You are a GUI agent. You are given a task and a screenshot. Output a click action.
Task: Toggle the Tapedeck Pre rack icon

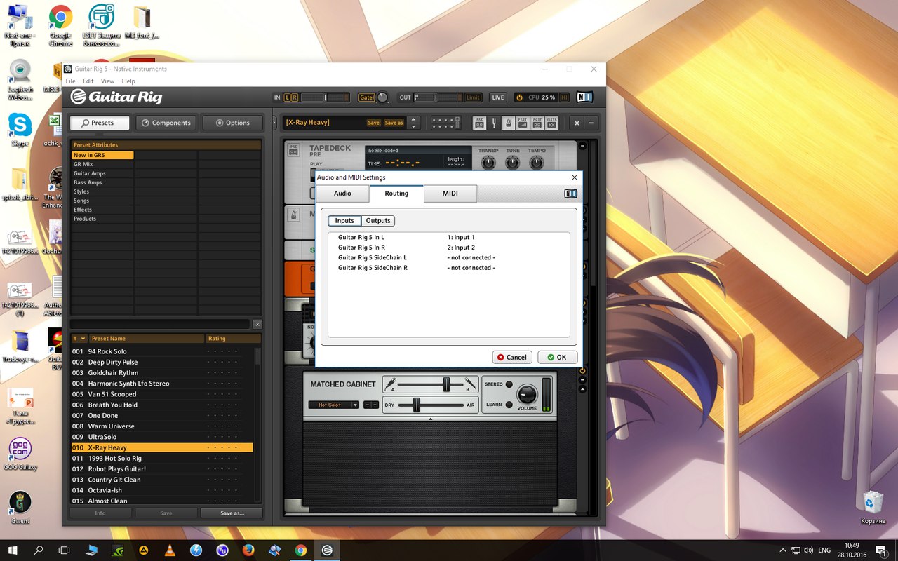tap(480, 122)
